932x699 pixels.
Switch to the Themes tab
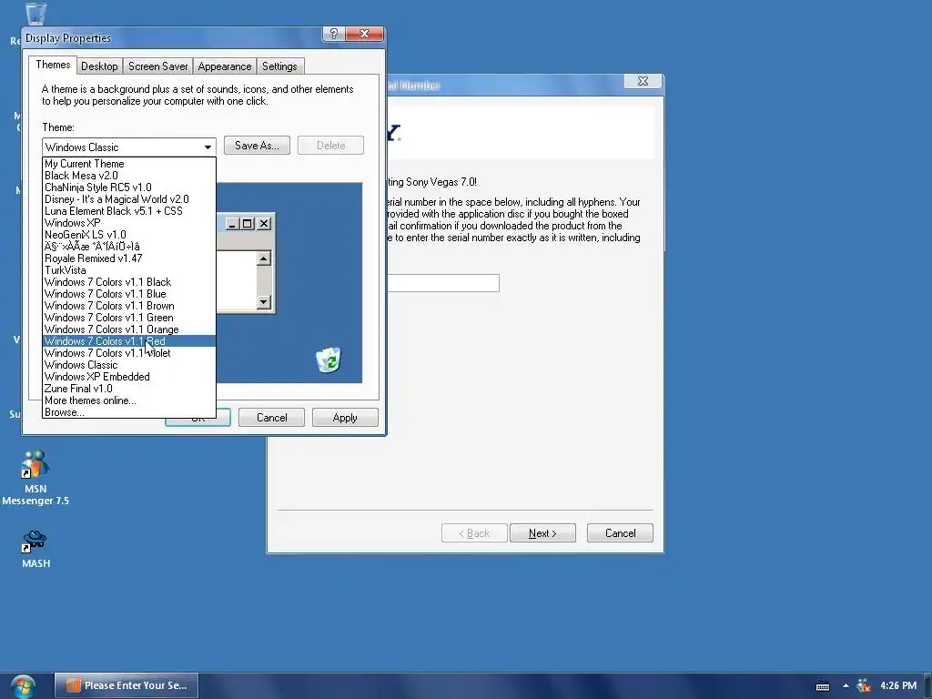pyautogui.click(x=53, y=65)
